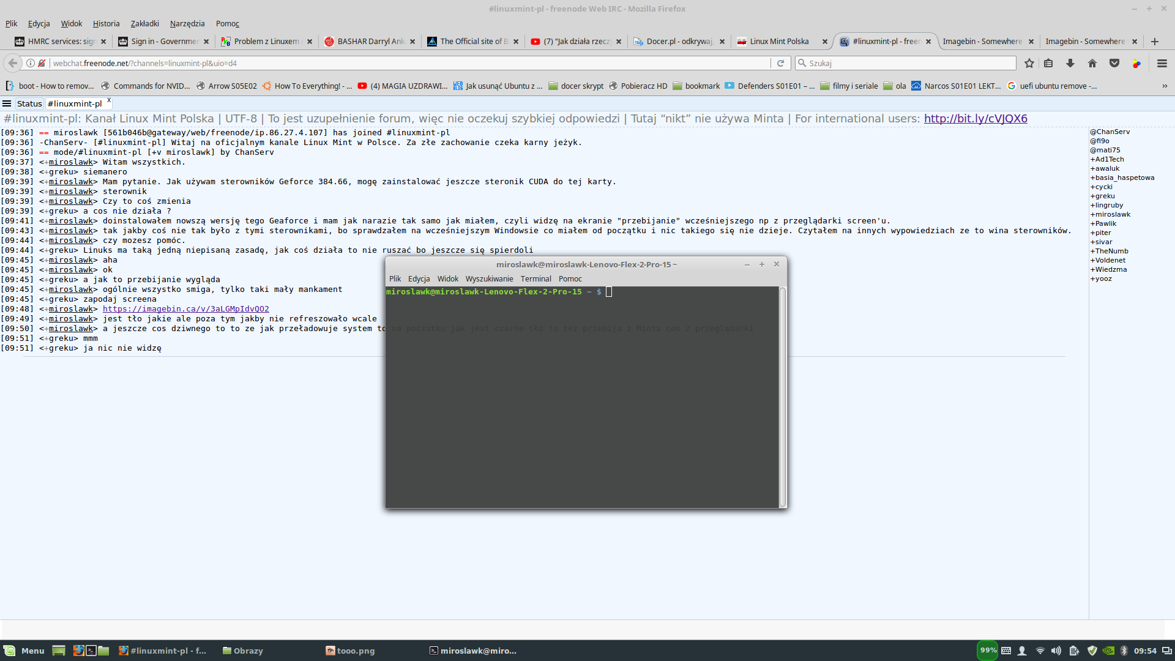
Task: Switch to the Docer.pl tab
Action: coord(679,42)
